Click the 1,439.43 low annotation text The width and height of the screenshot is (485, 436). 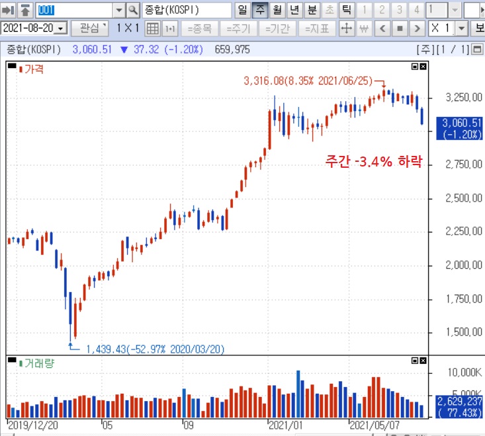click(x=155, y=349)
